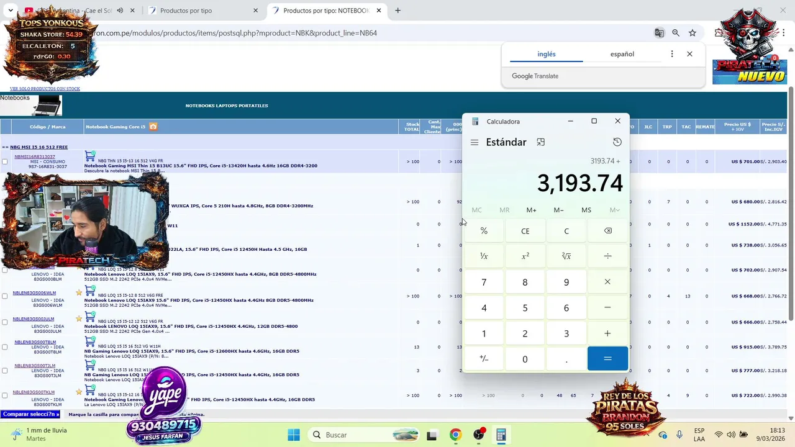Image resolution: width=795 pixels, height=447 pixels.
Task: Click cart icon for NBLEN83GS00T8LM row
Action: click(90, 341)
